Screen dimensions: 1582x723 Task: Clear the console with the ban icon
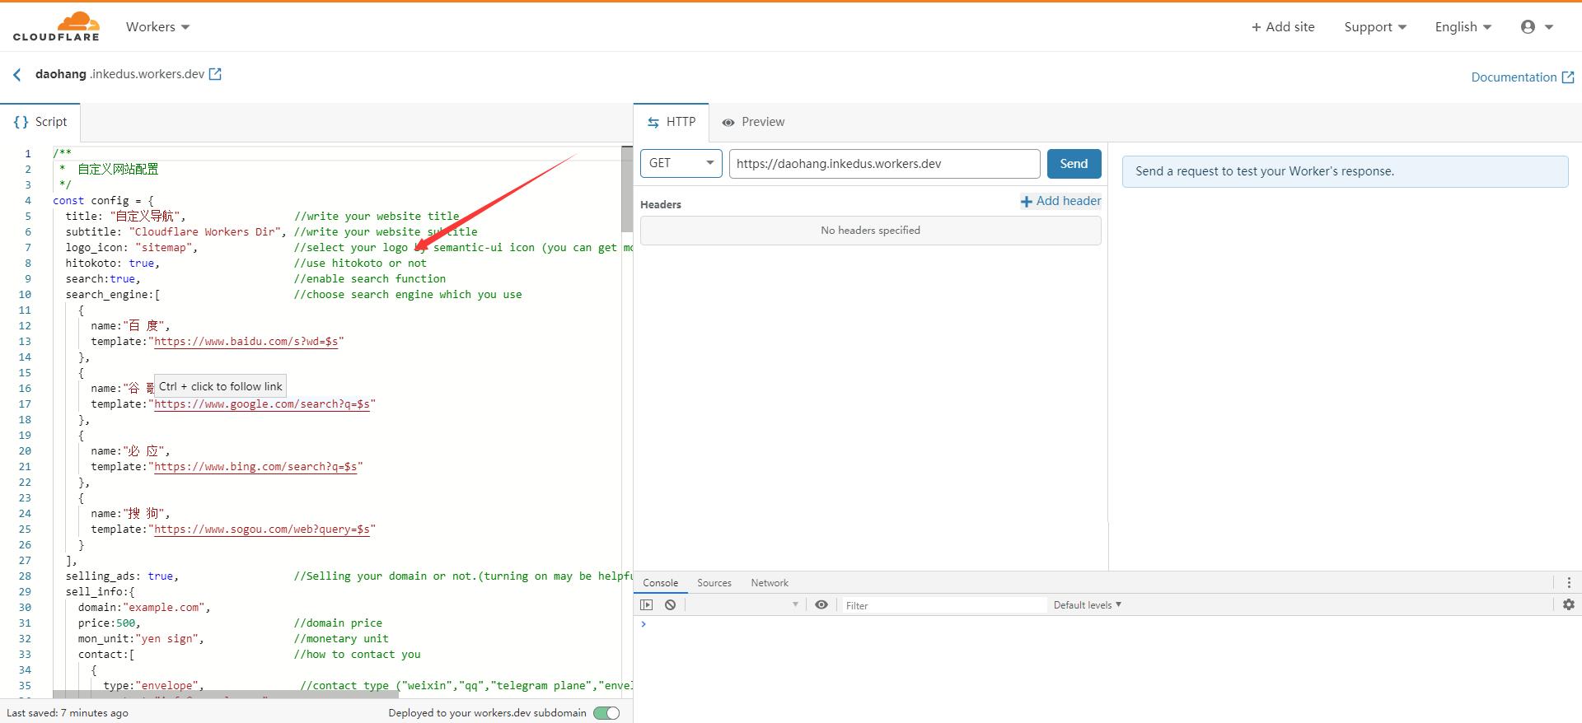[671, 604]
